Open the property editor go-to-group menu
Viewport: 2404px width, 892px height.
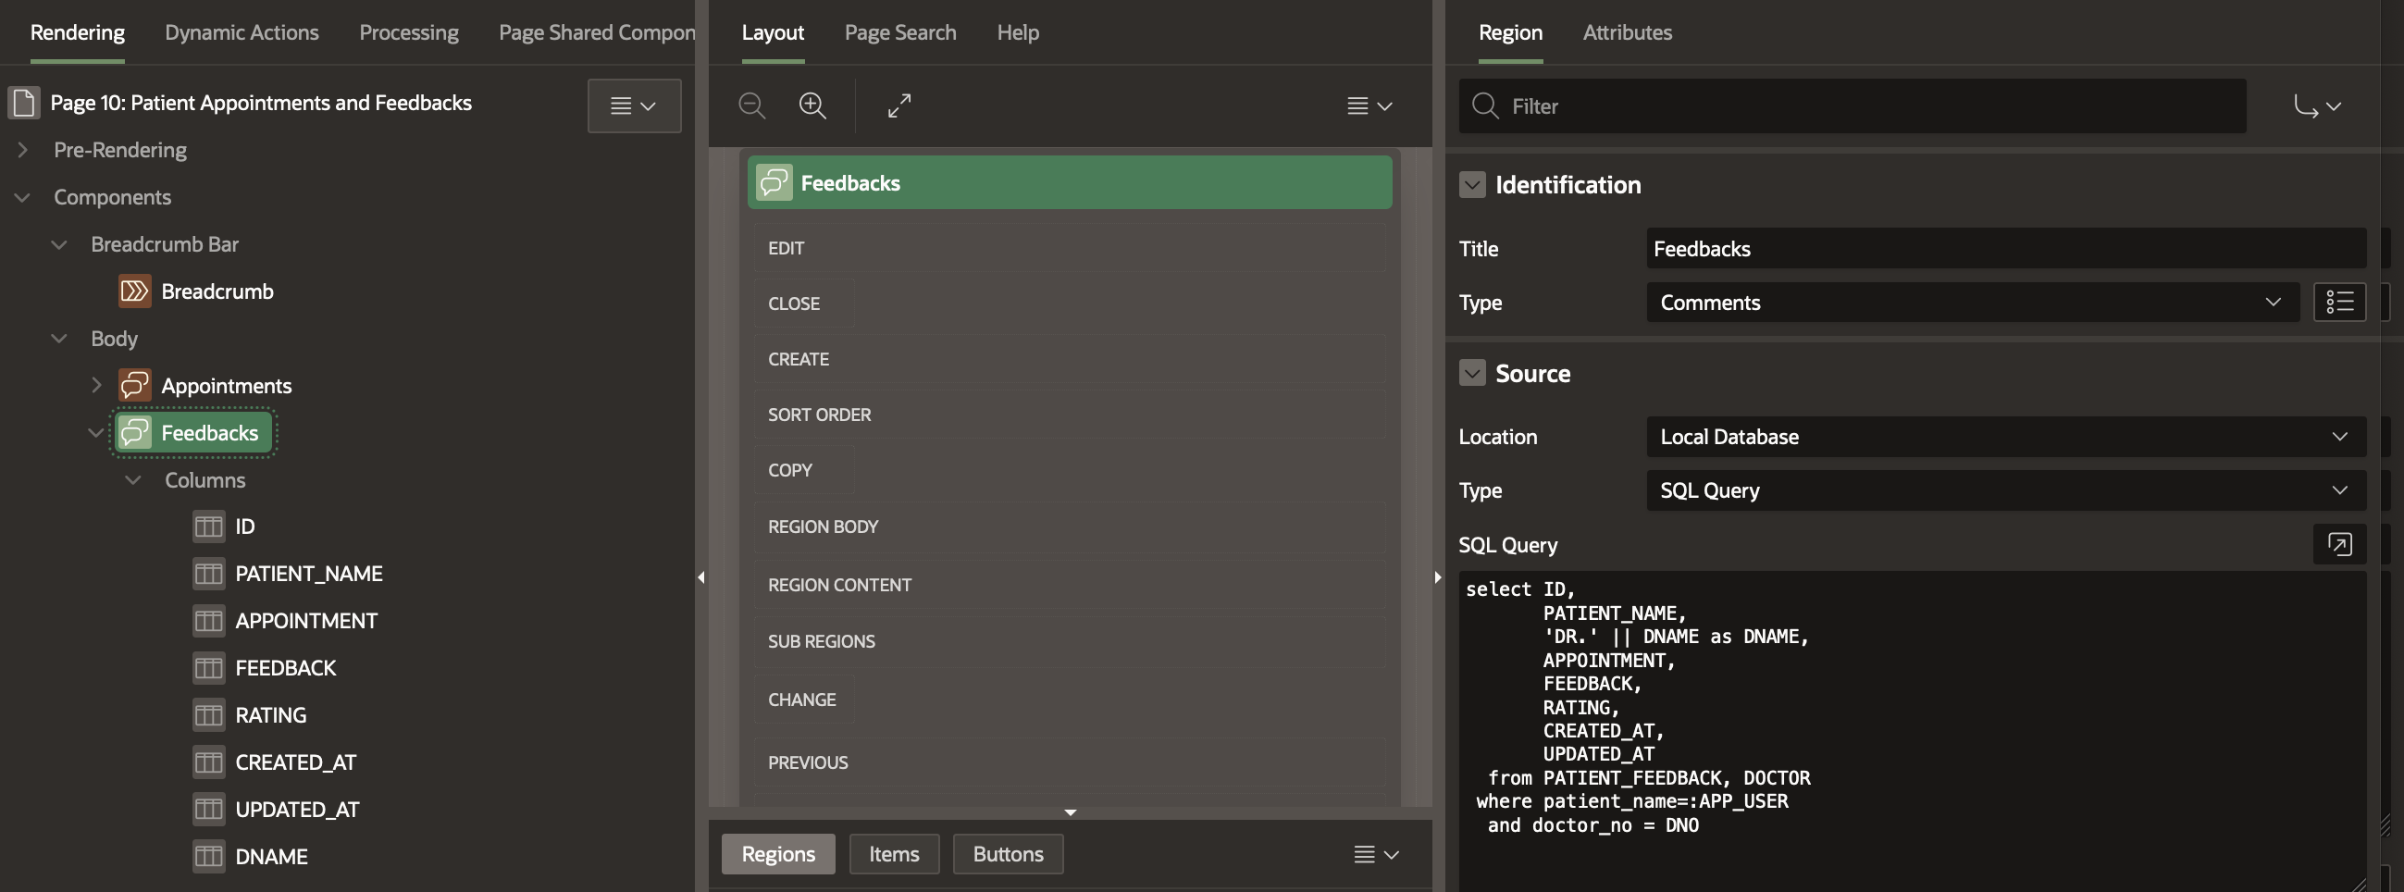[x=2317, y=105]
